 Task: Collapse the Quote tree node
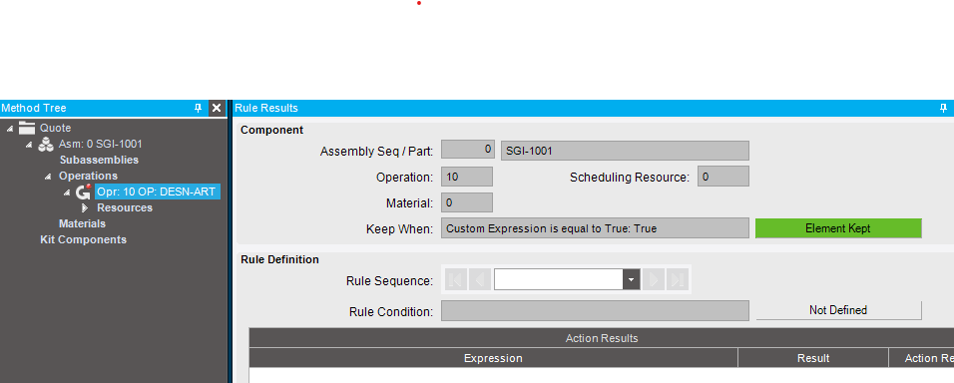point(10,129)
